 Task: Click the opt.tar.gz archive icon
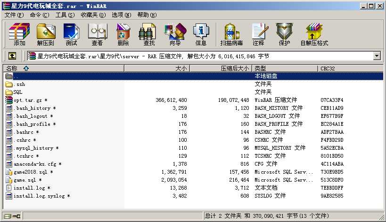(9, 100)
